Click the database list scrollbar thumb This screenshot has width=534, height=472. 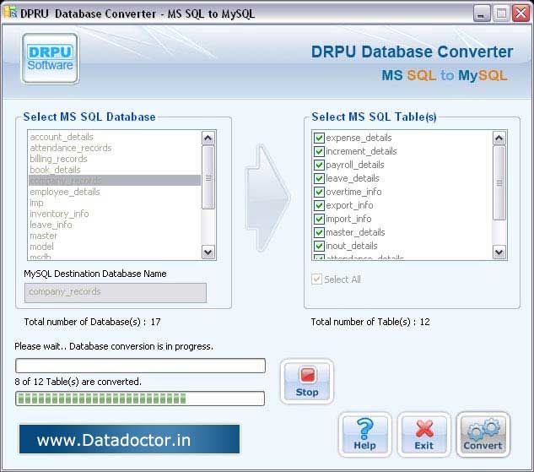[208, 177]
